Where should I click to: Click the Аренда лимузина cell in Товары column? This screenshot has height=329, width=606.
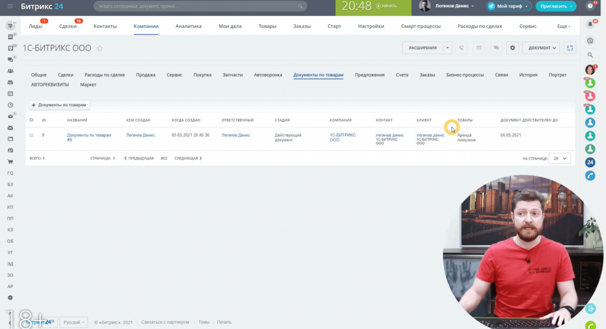coord(466,138)
